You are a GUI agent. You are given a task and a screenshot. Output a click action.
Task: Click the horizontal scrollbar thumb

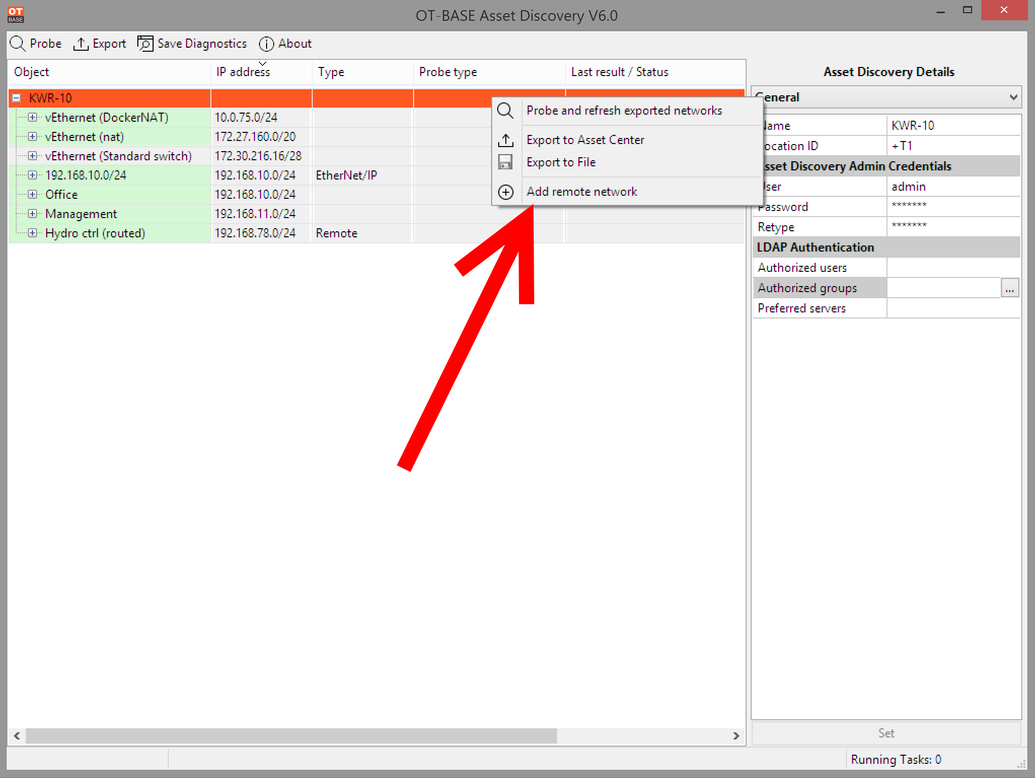(291, 735)
